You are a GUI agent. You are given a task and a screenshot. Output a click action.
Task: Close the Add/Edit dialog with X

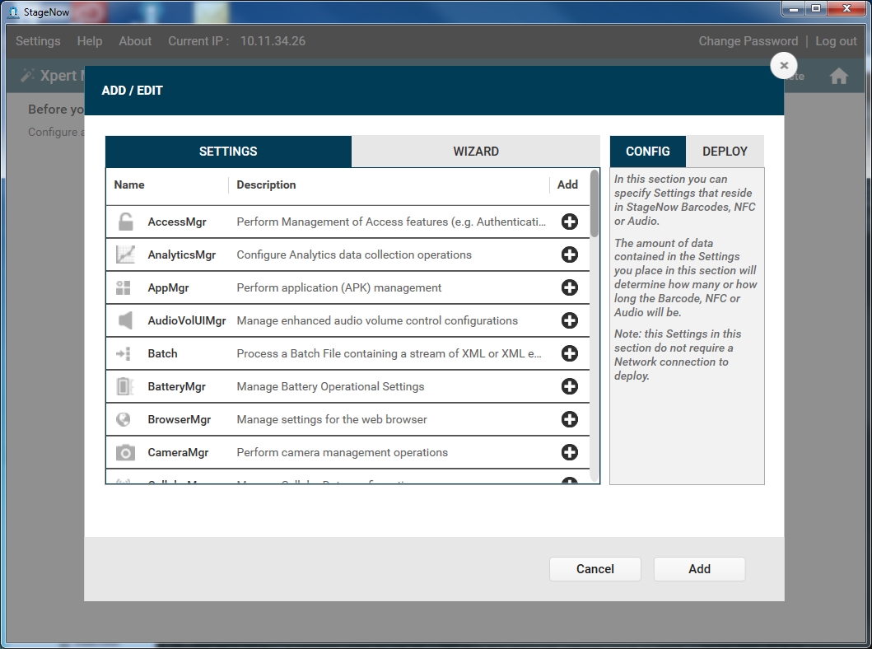pos(783,65)
